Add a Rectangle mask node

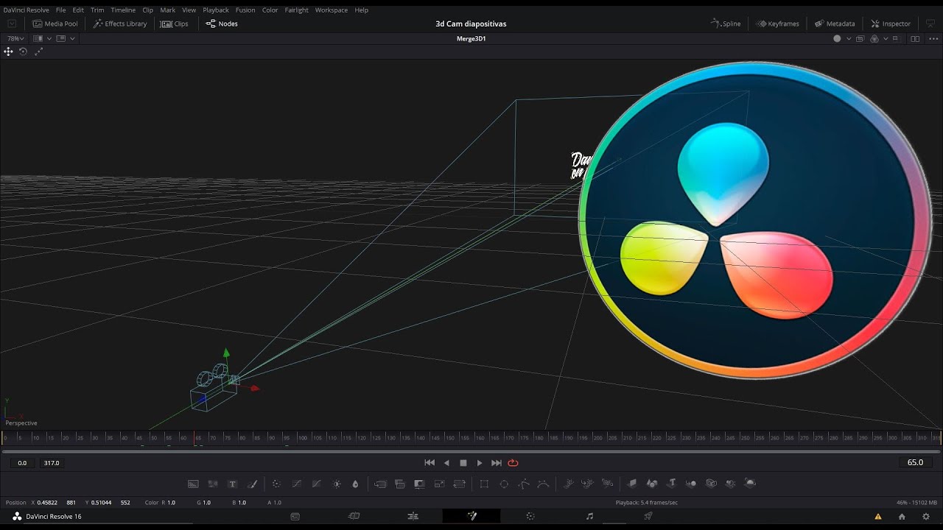(x=484, y=484)
